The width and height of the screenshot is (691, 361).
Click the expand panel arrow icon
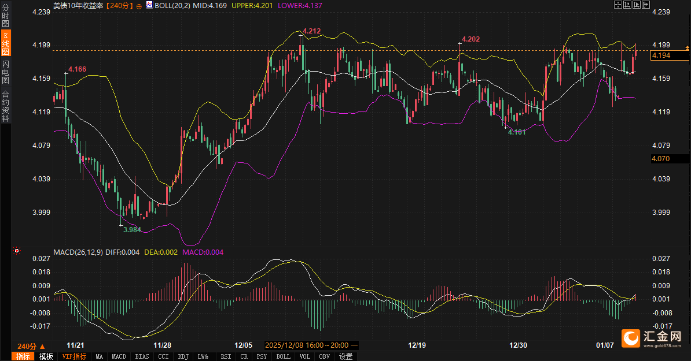point(646,5)
